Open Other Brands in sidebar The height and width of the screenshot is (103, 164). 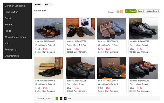click(x=12, y=56)
